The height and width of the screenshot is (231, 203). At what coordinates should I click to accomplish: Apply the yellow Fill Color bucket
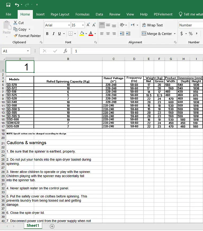82,34
